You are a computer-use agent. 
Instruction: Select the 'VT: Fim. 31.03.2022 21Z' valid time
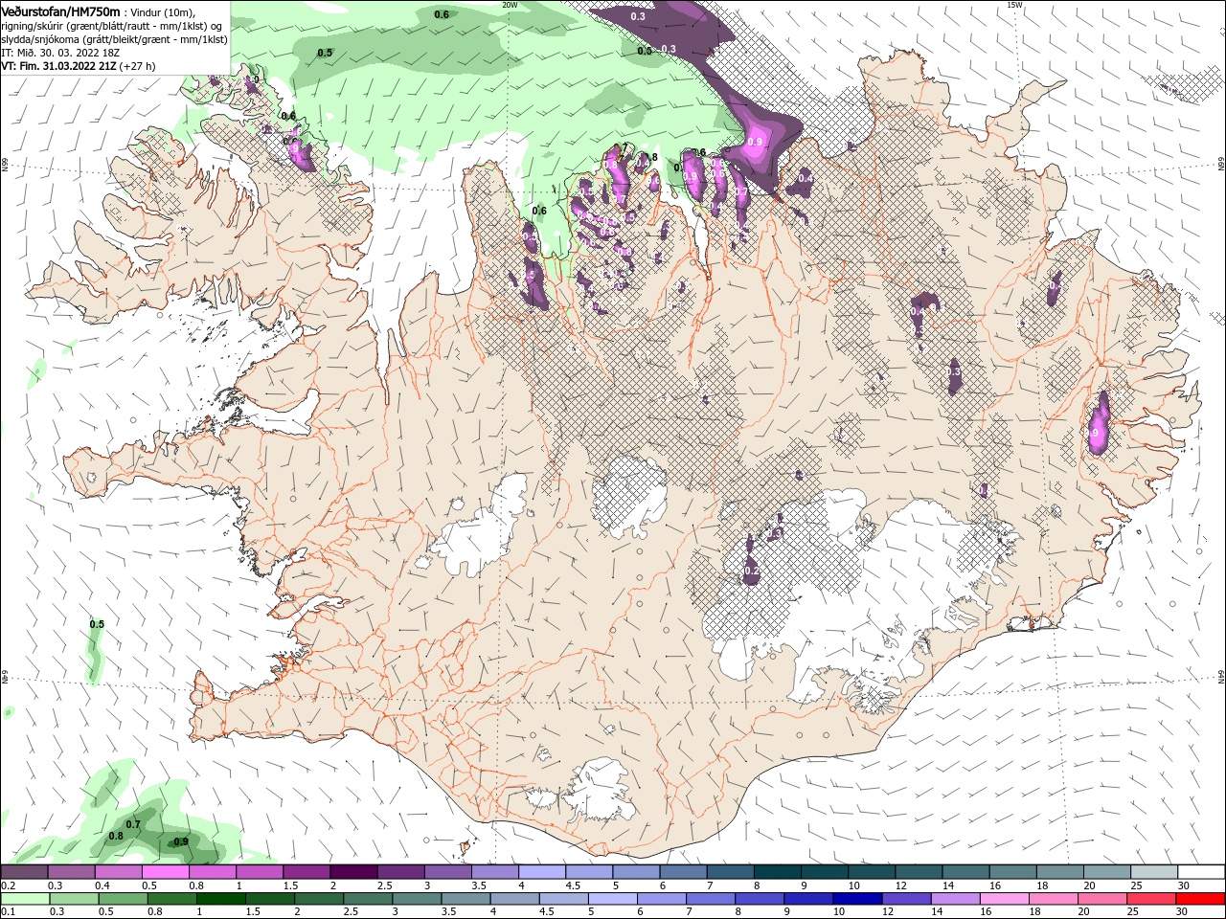click(x=59, y=66)
